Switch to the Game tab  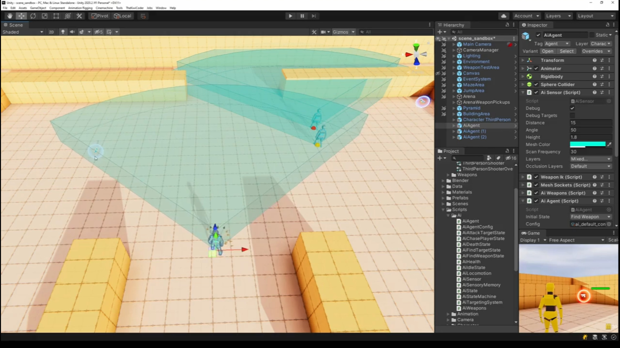click(531, 233)
